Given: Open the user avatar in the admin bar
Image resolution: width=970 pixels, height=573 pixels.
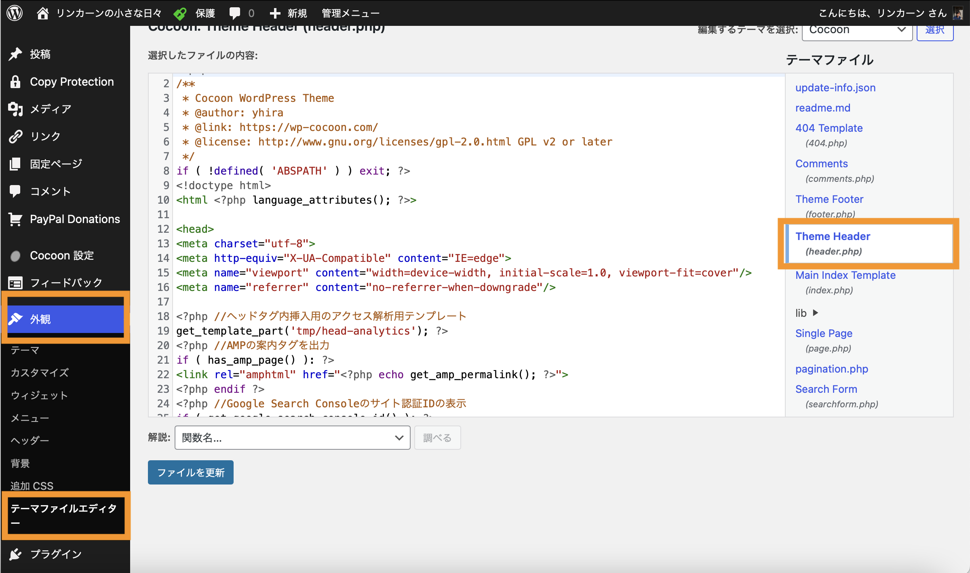Looking at the screenshot, I should pos(958,13).
